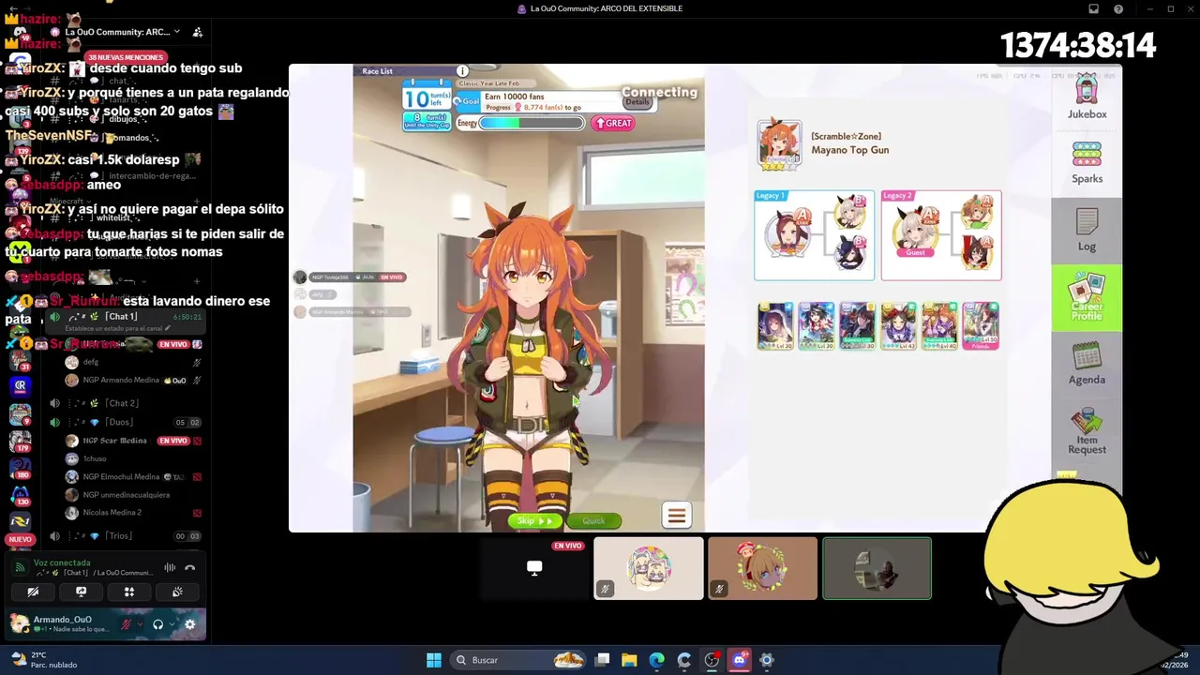The height and width of the screenshot is (675, 1200).
Task: Select the Career Profile tab
Action: coord(1087,297)
